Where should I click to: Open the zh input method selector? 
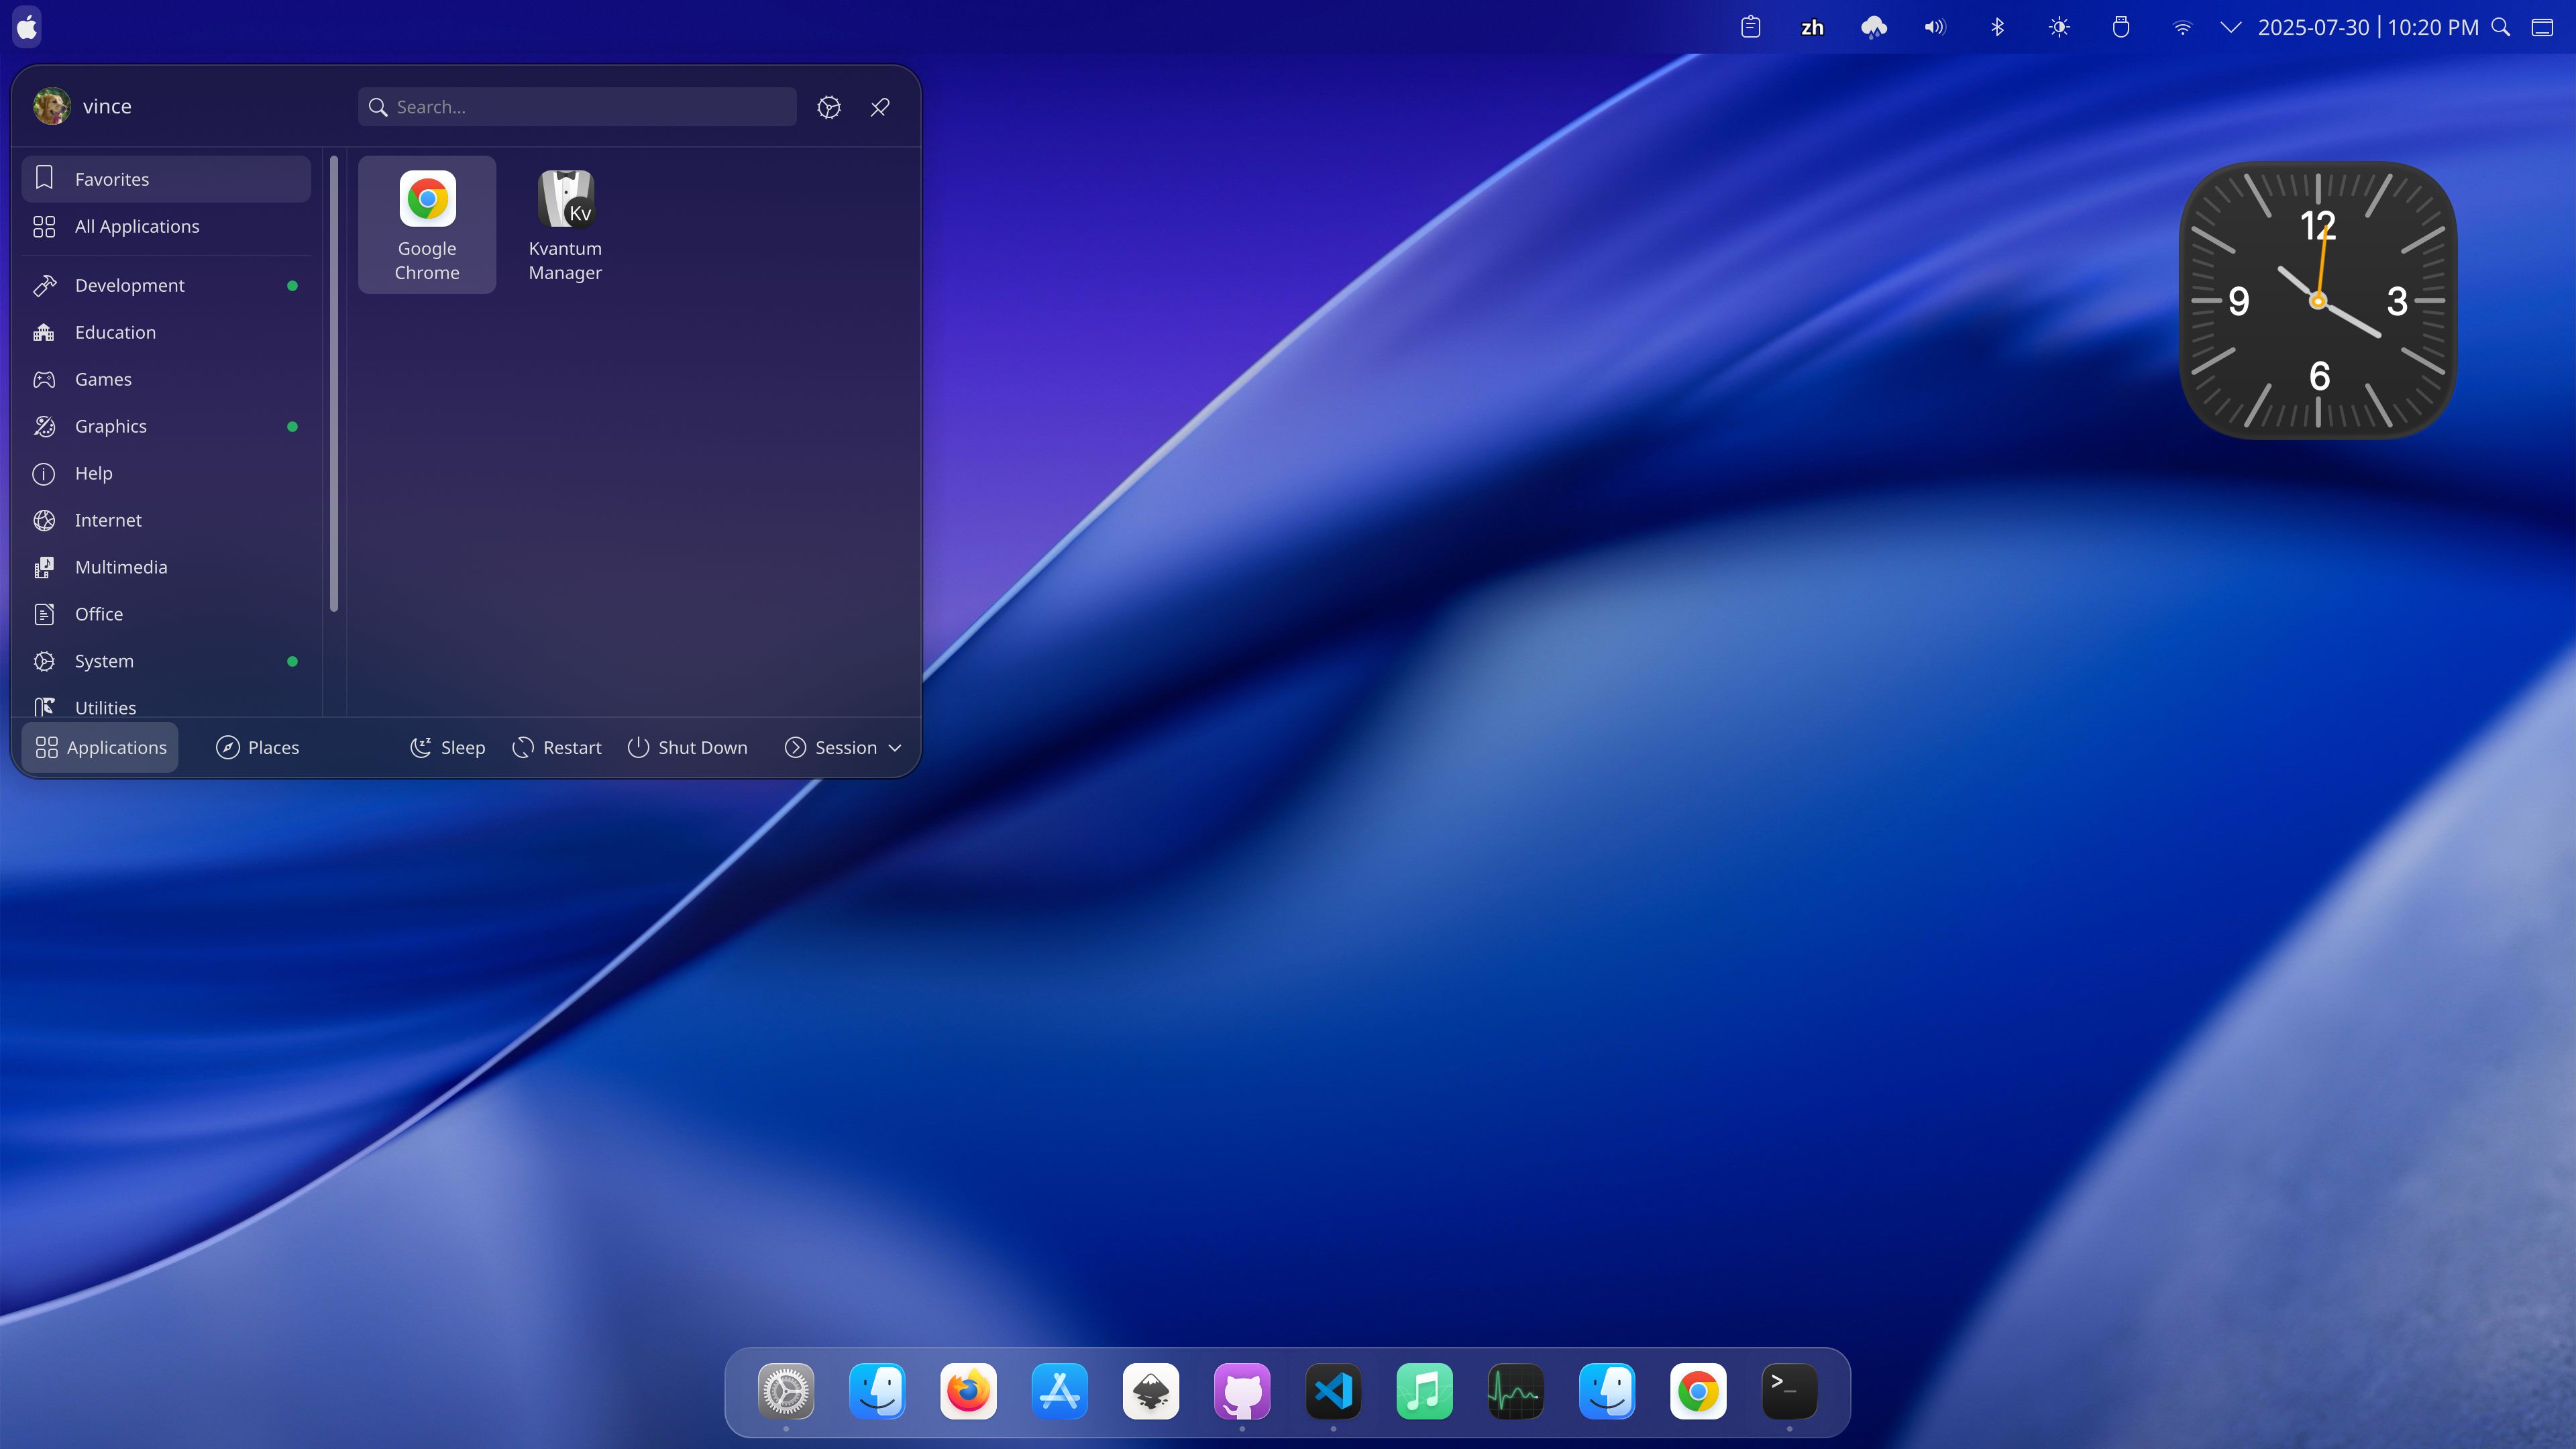[x=1812, y=27]
